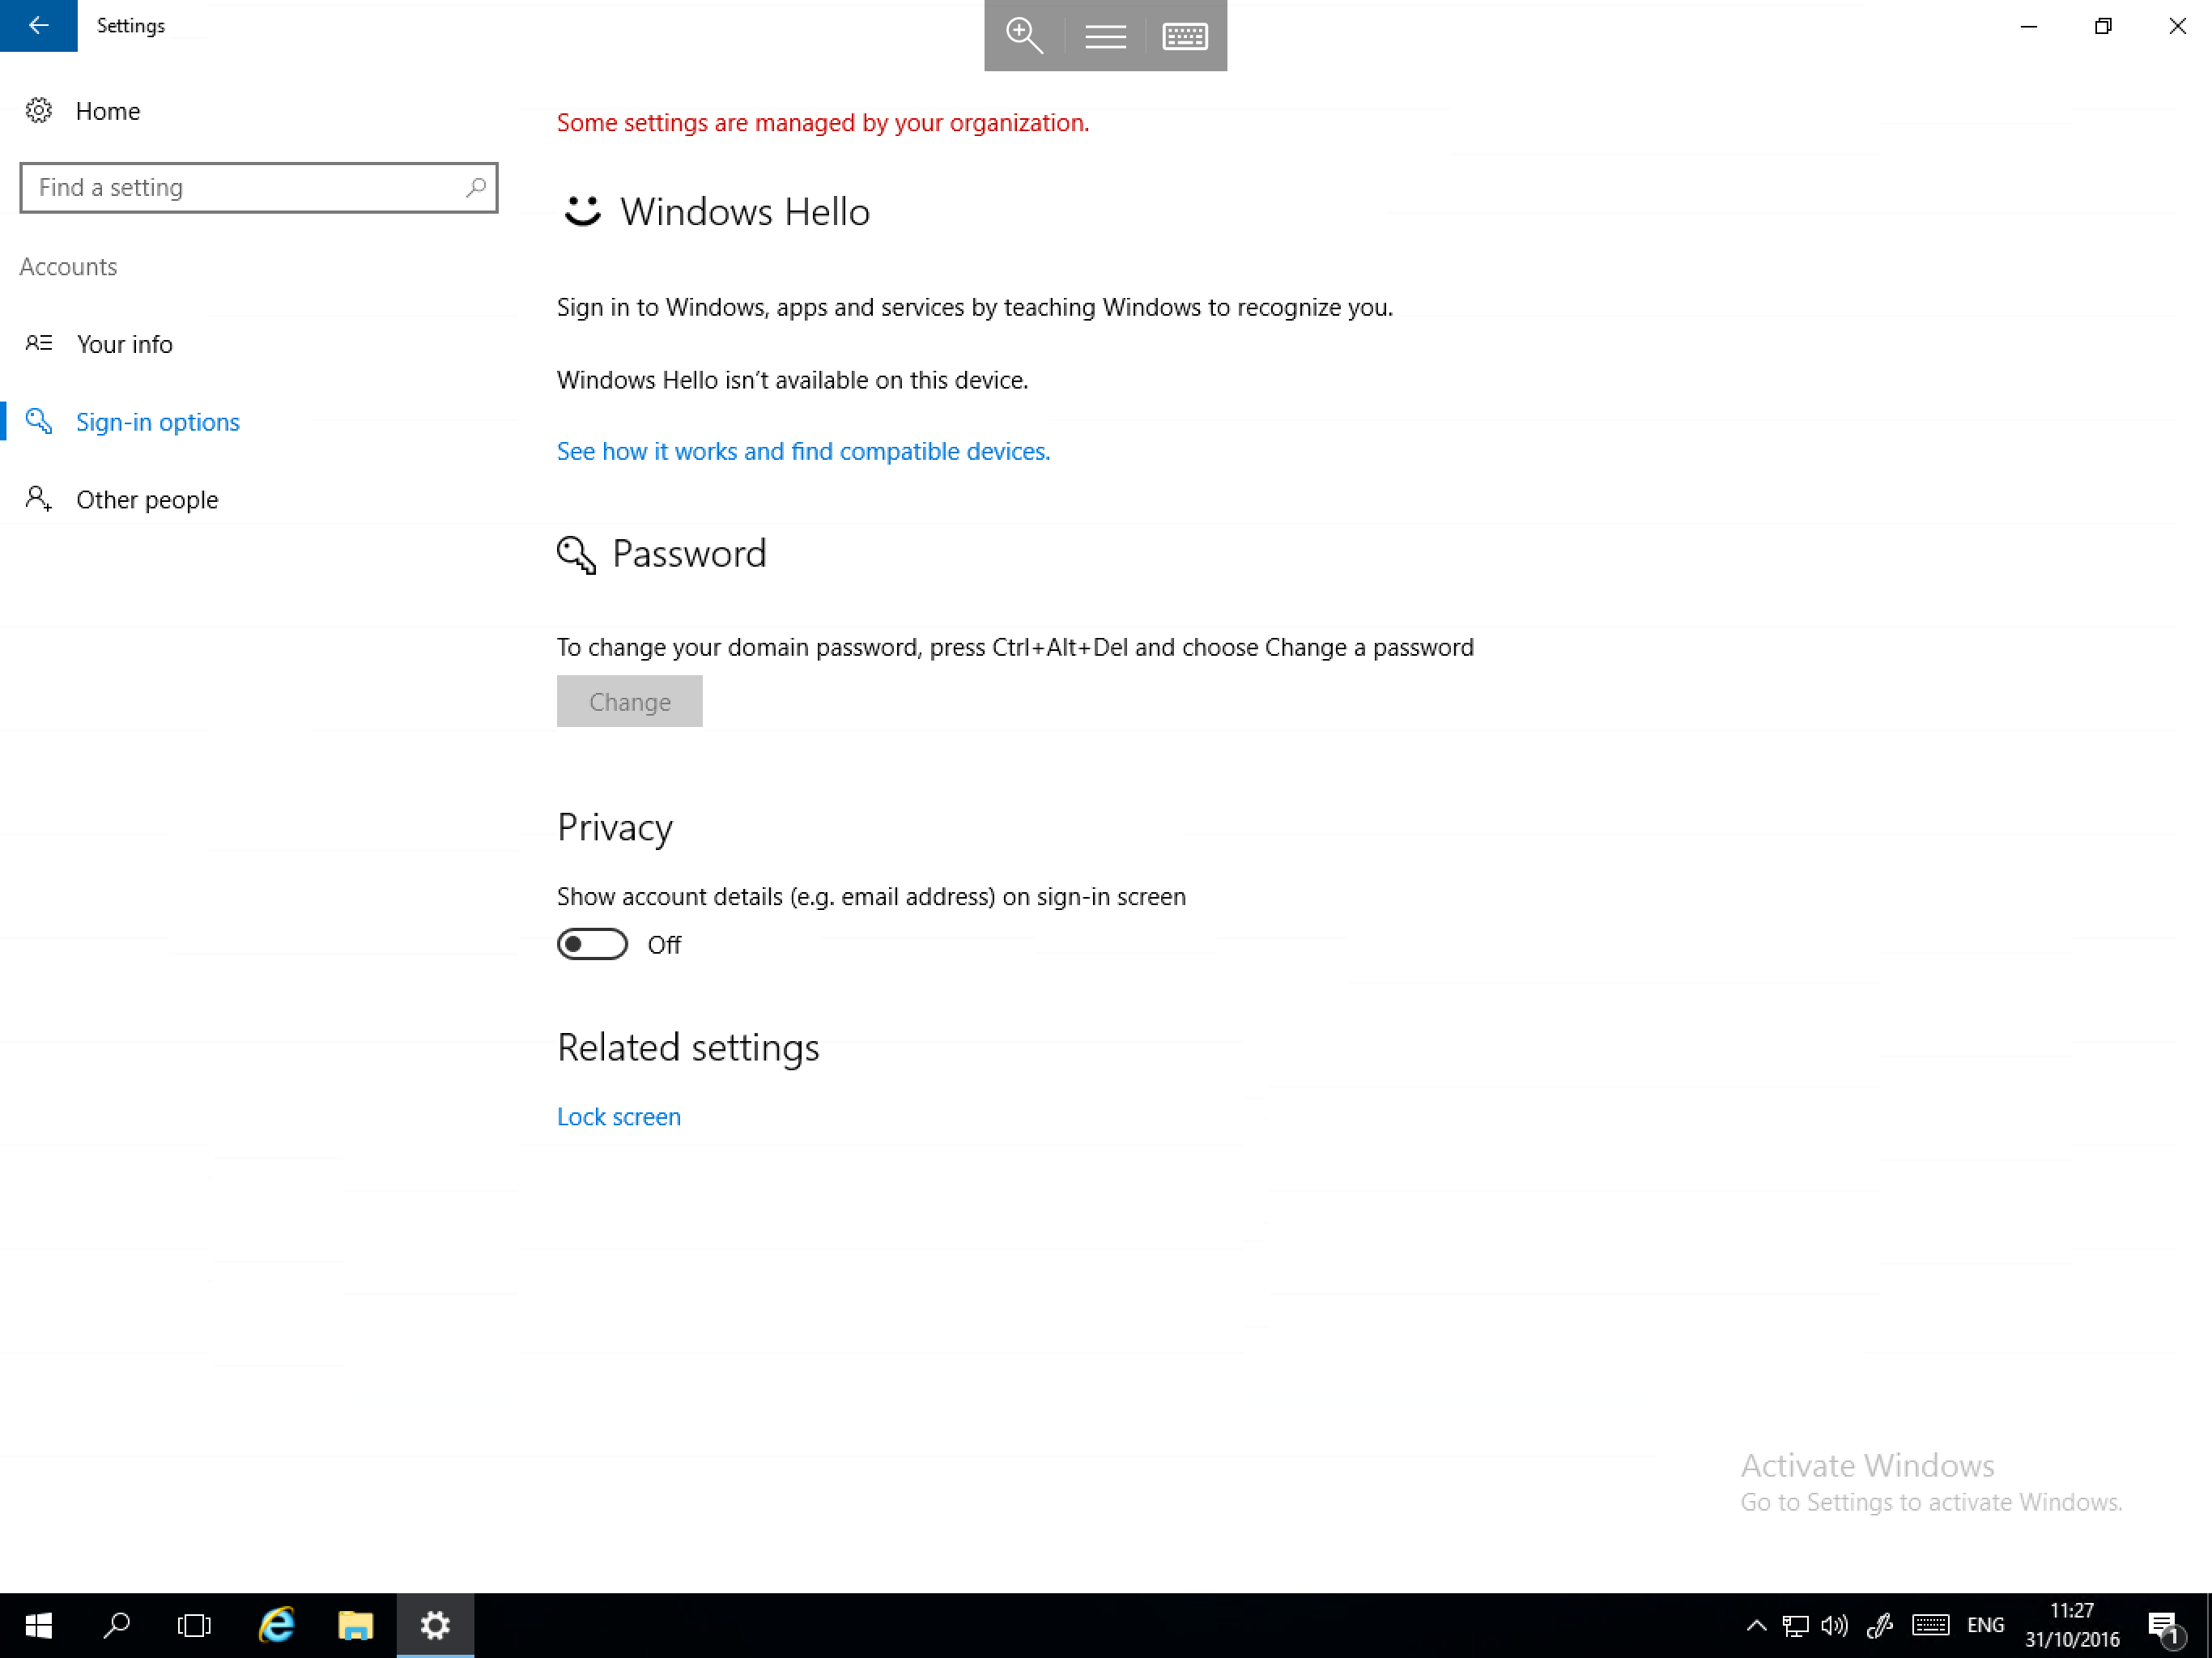Open the Other people page
This screenshot has height=1658, width=2212.
point(147,500)
